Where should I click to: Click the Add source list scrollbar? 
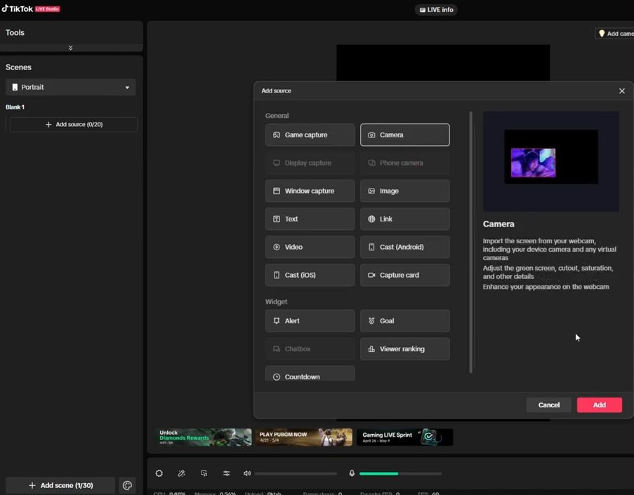[470, 242]
